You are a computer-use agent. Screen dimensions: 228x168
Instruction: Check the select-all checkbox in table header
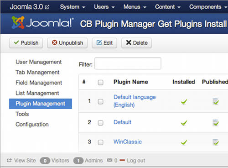[x=100, y=82]
